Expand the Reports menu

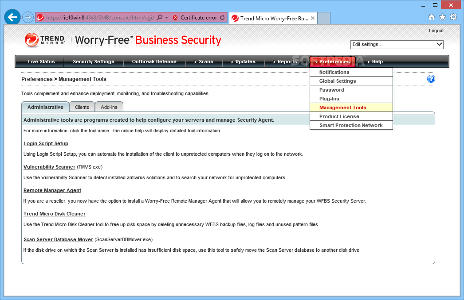tap(285, 62)
